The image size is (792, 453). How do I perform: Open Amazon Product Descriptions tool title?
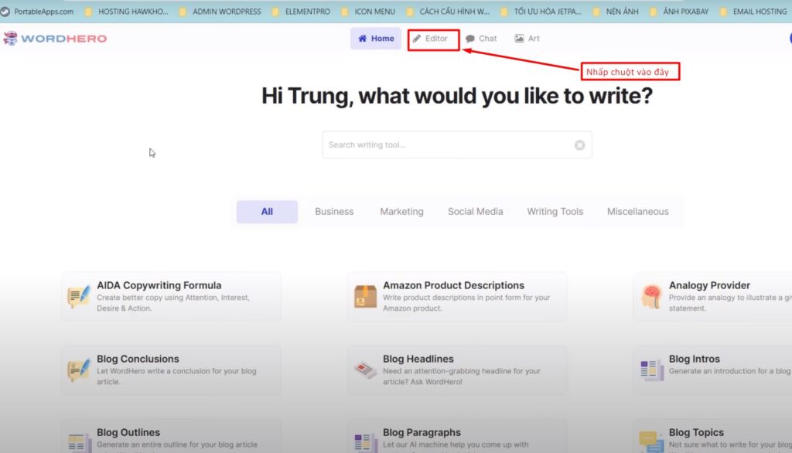(453, 285)
